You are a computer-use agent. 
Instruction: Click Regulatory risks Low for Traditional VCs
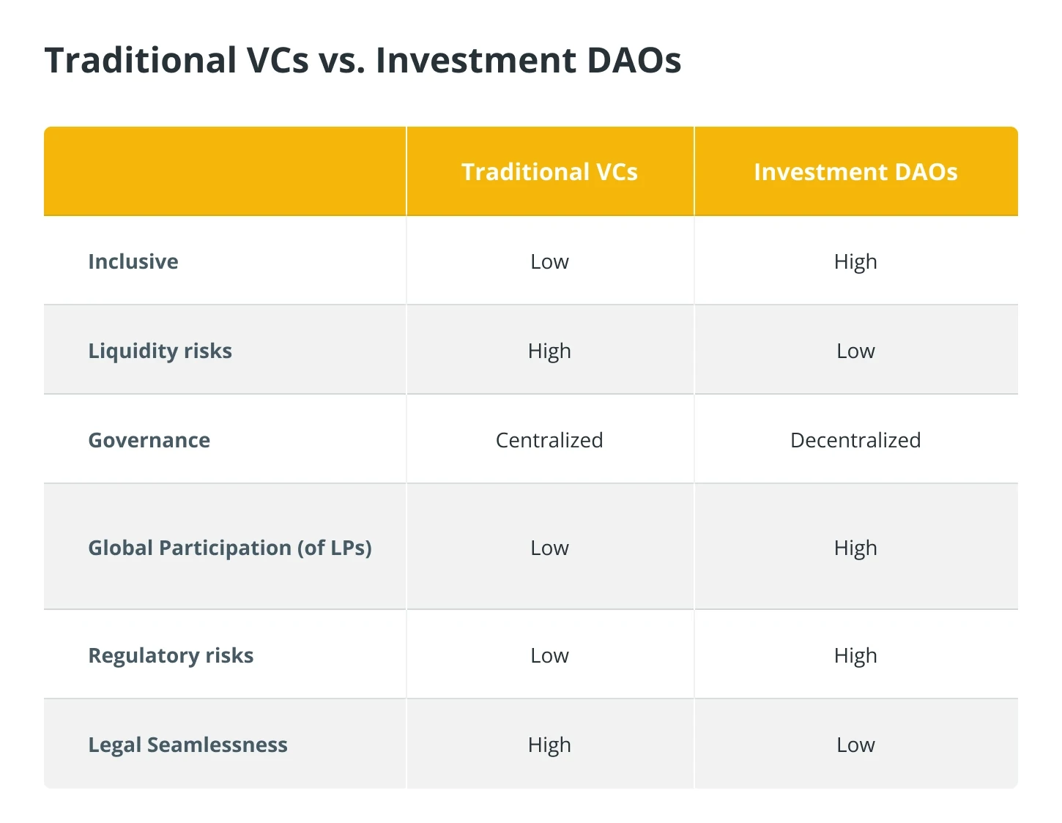point(549,655)
